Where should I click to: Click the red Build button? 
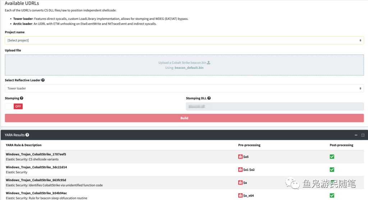tap(184, 118)
